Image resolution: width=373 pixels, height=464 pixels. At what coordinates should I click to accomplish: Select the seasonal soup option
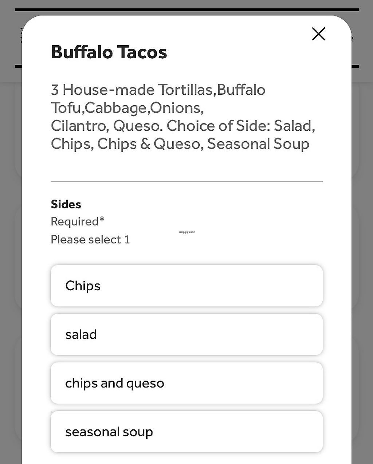coord(186,432)
